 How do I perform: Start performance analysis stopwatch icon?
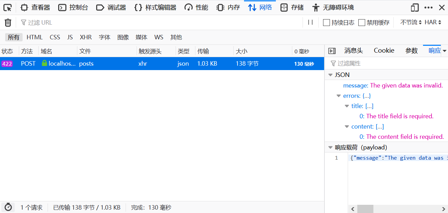point(8,207)
